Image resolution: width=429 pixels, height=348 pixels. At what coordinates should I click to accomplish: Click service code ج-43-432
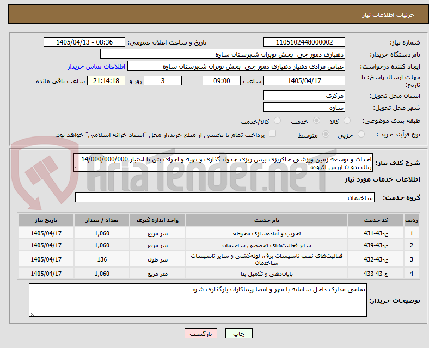[376, 259]
